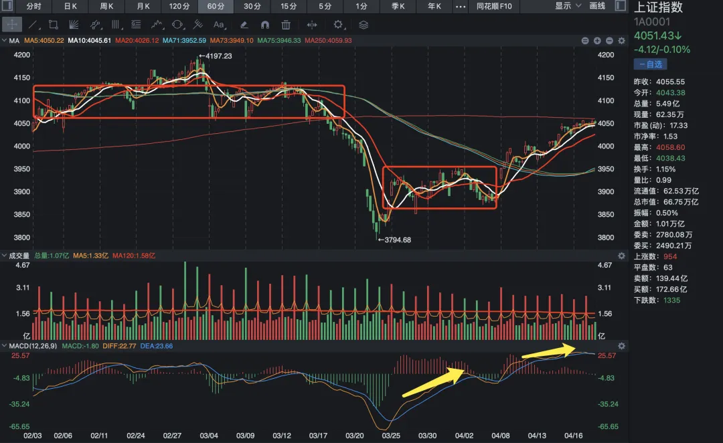
Task: Click the MACD(12,26,9) indicator name
Action: click(x=33, y=346)
